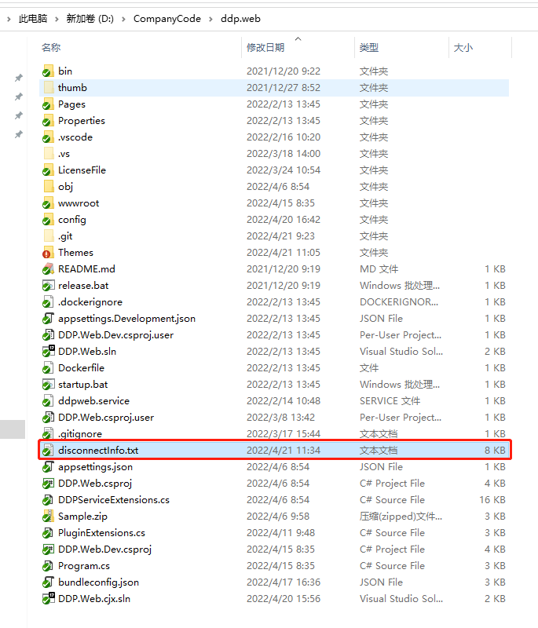Viewport: 538px width, 628px height.
Task: Select the bundleconfig.json file icon
Action: [x=48, y=582]
